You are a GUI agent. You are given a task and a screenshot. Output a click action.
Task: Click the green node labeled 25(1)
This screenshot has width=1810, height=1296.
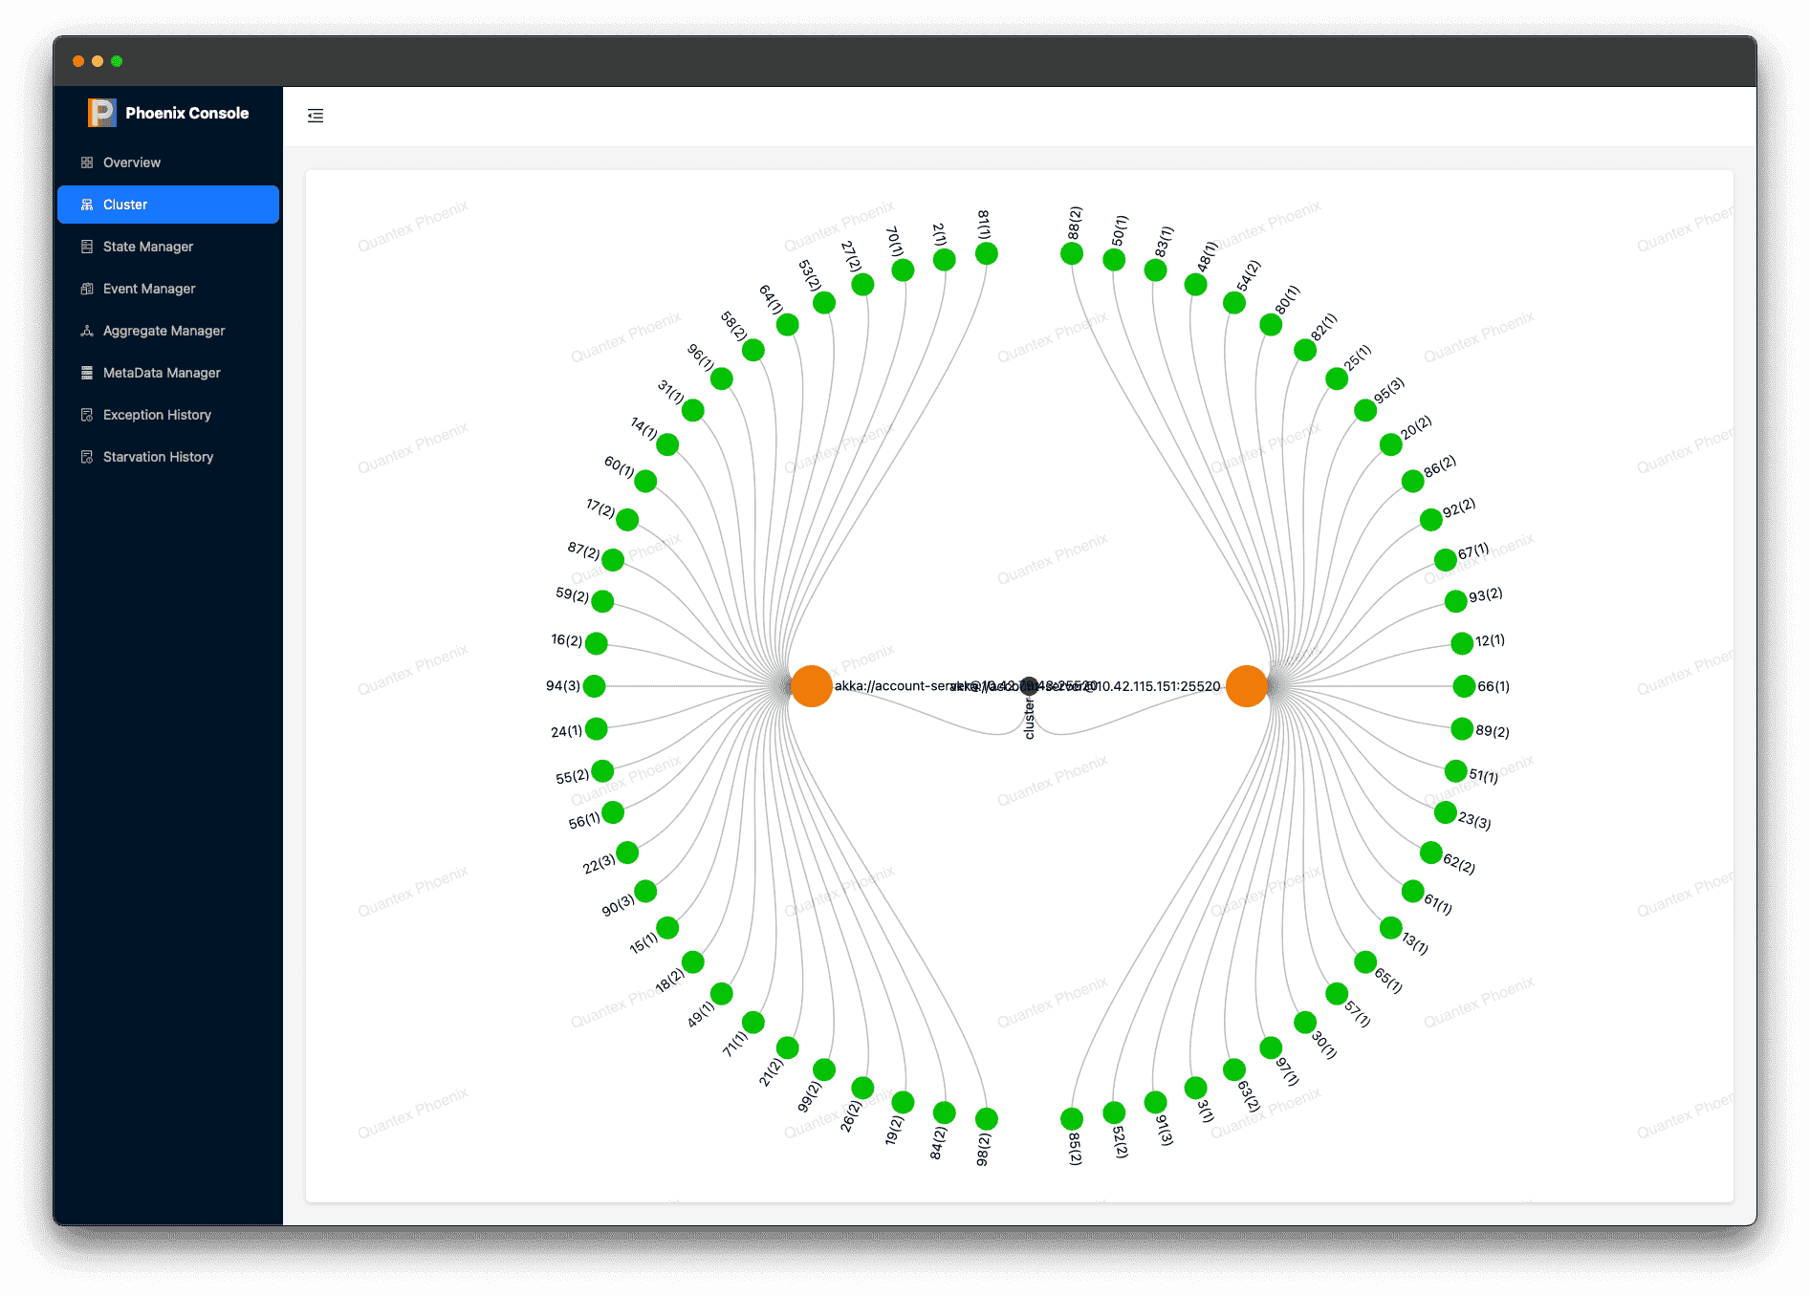1337,379
